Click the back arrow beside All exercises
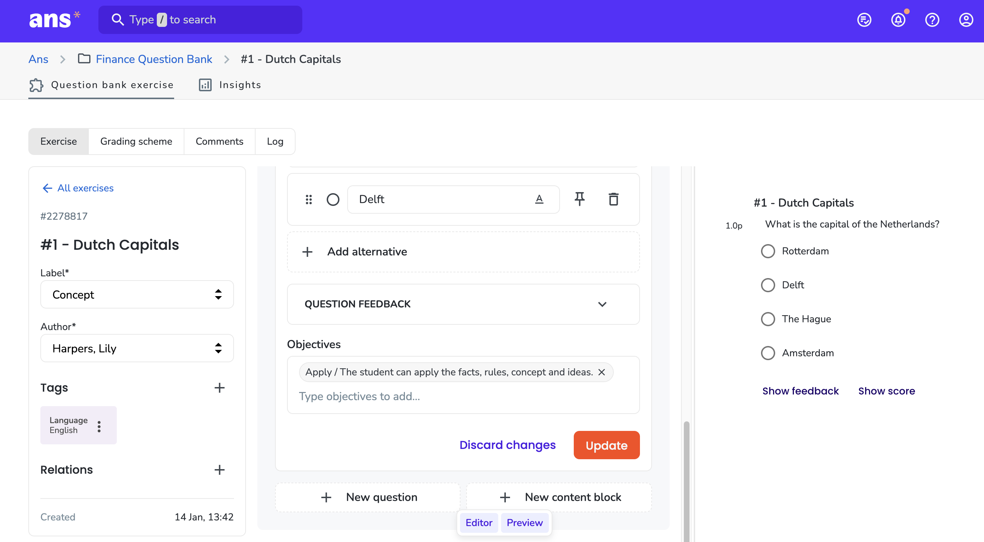984x542 pixels. [x=47, y=188]
